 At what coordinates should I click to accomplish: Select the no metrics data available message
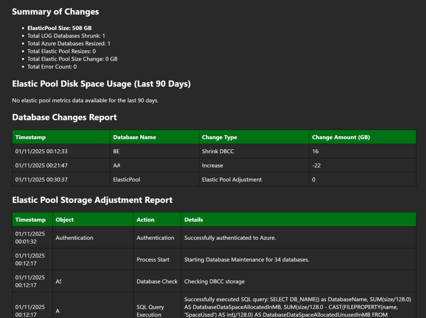85,100
